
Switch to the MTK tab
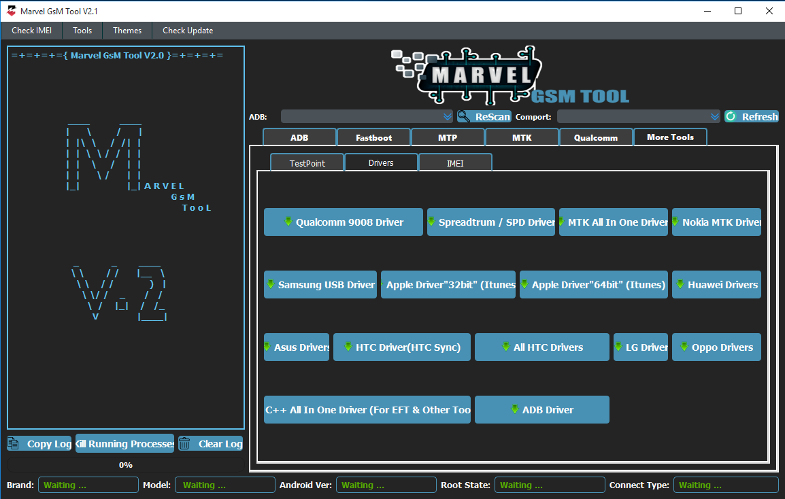(522, 137)
